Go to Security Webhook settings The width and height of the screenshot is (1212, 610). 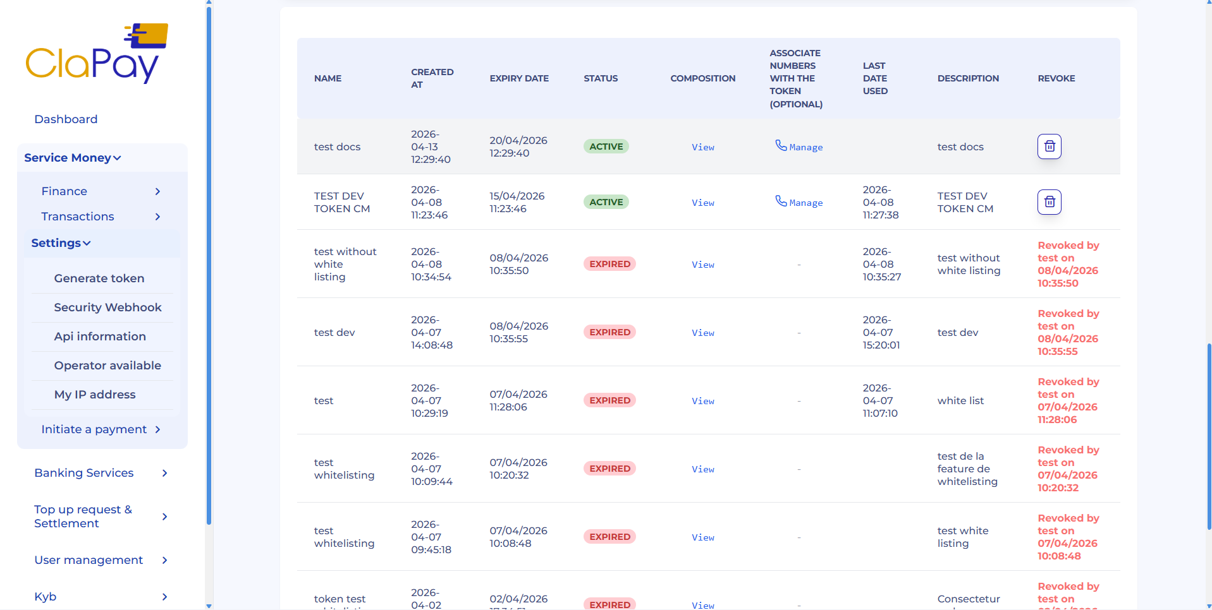(107, 308)
